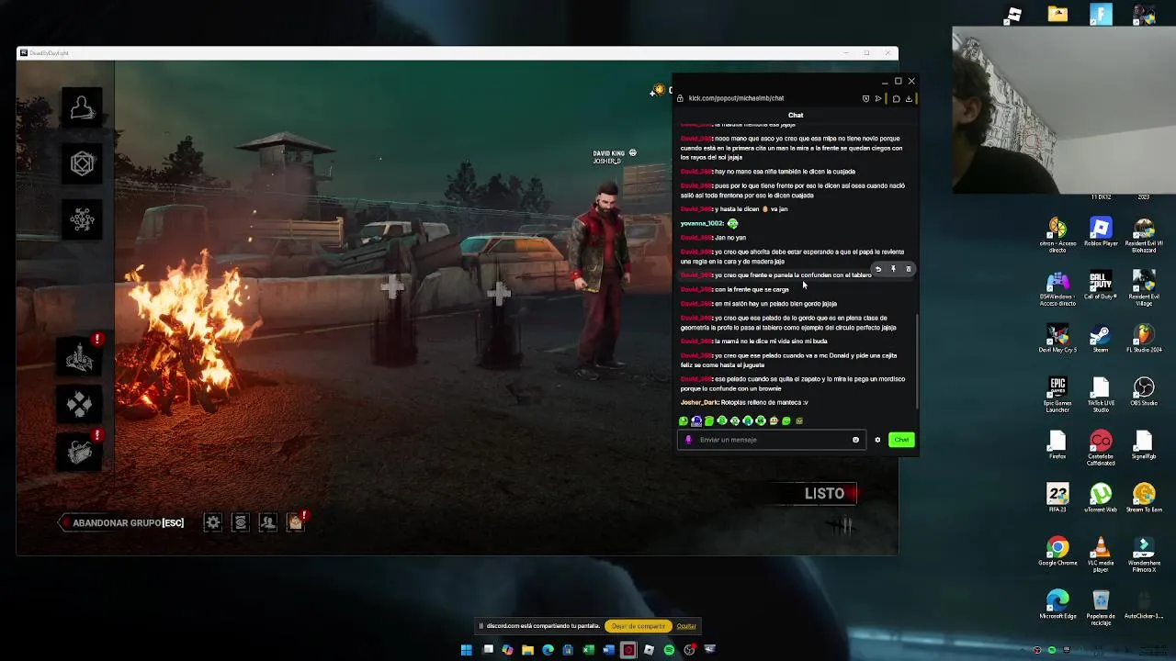The height and width of the screenshot is (661, 1176).
Task: Click the reply arrow on hovered chat message
Action: click(x=878, y=269)
